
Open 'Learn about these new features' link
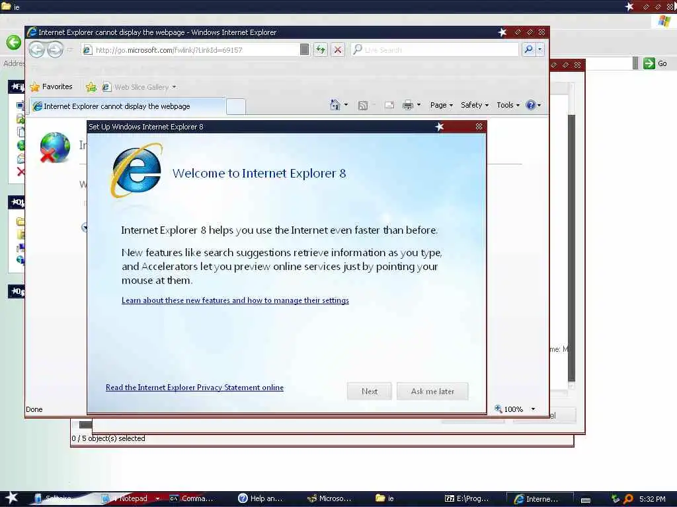pos(235,300)
